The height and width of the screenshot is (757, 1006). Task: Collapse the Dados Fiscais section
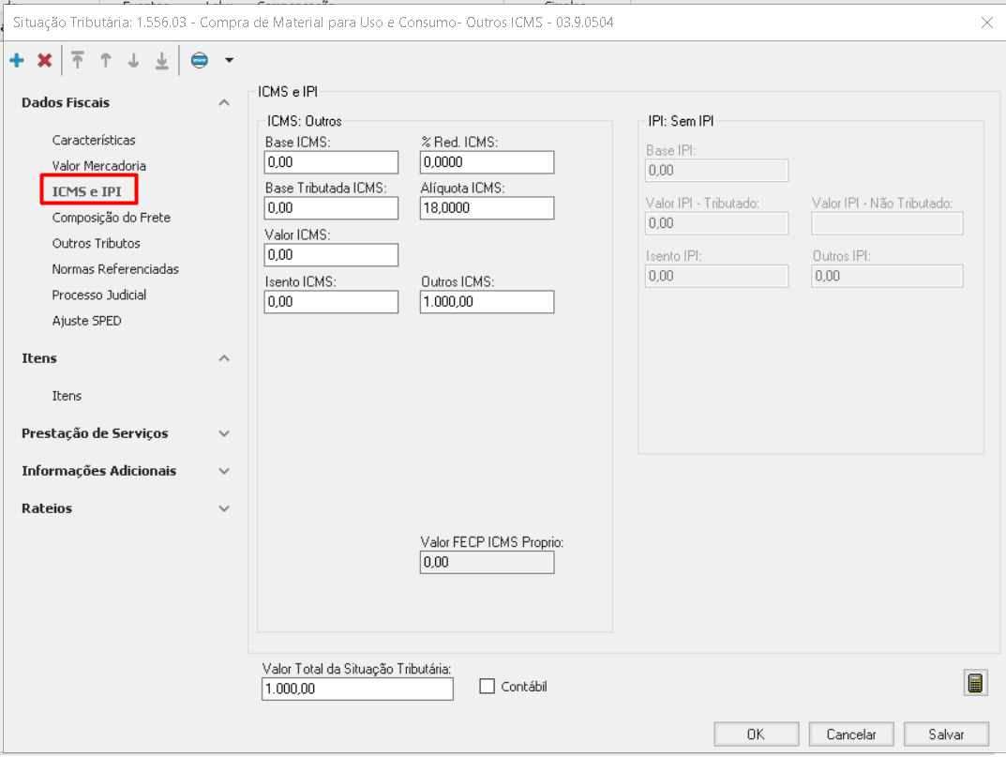(x=224, y=103)
